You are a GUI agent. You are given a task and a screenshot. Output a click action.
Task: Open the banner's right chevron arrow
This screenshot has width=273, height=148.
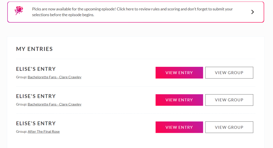click(x=252, y=12)
